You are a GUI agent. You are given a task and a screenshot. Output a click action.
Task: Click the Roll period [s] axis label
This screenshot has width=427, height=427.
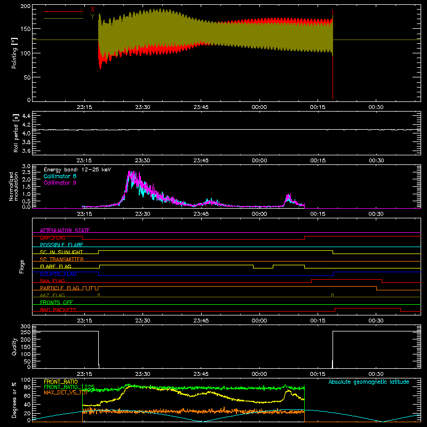point(15,133)
